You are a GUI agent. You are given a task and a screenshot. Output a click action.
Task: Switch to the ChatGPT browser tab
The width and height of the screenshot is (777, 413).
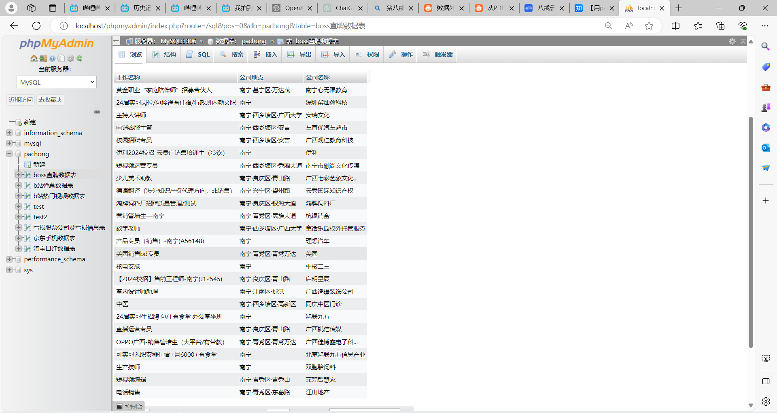[x=342, y=8]
